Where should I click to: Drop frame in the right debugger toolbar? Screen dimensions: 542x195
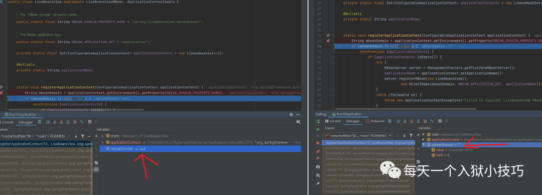(x=425, y=121)
